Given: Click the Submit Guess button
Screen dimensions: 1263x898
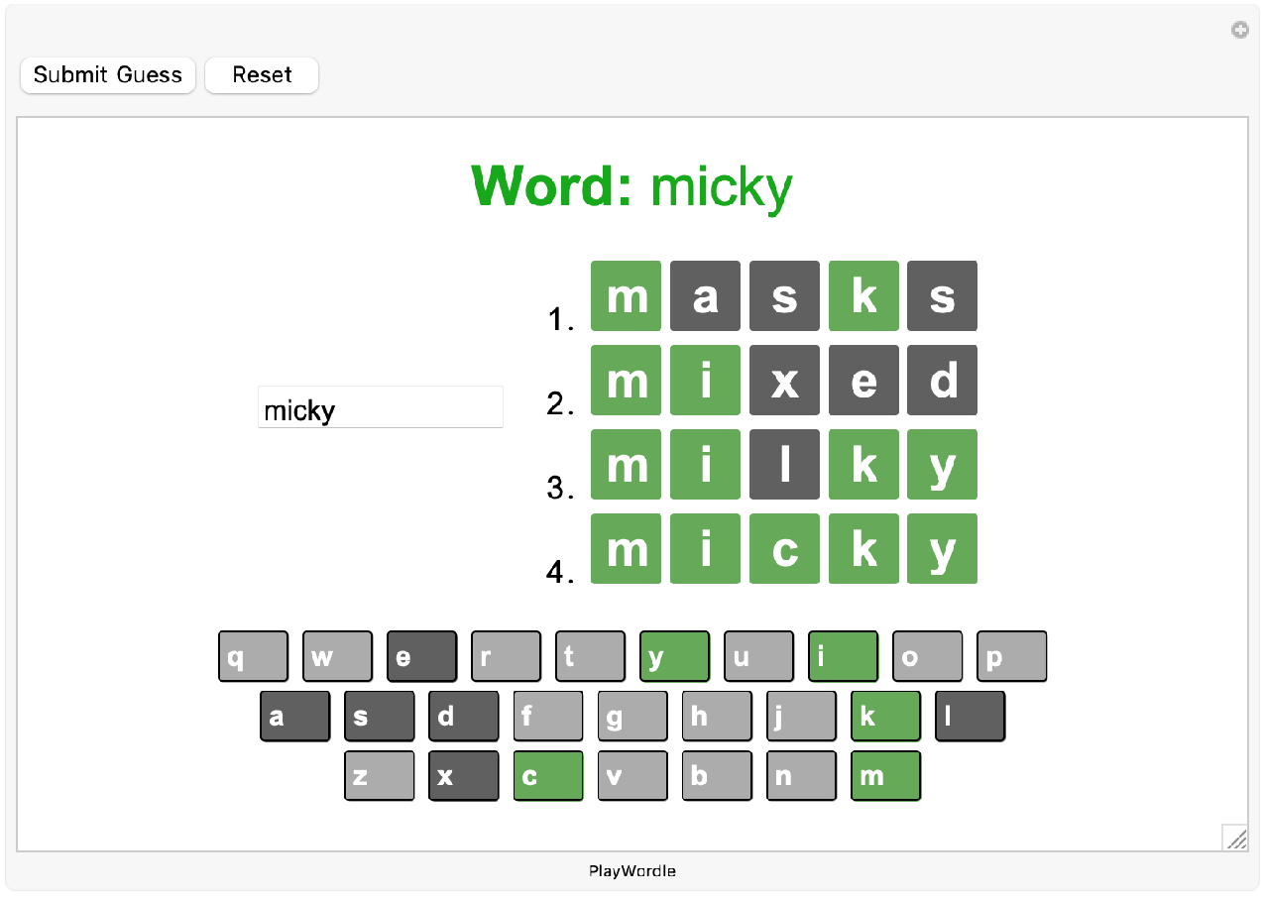Looking at the screenshot, I should click(108, 75).
